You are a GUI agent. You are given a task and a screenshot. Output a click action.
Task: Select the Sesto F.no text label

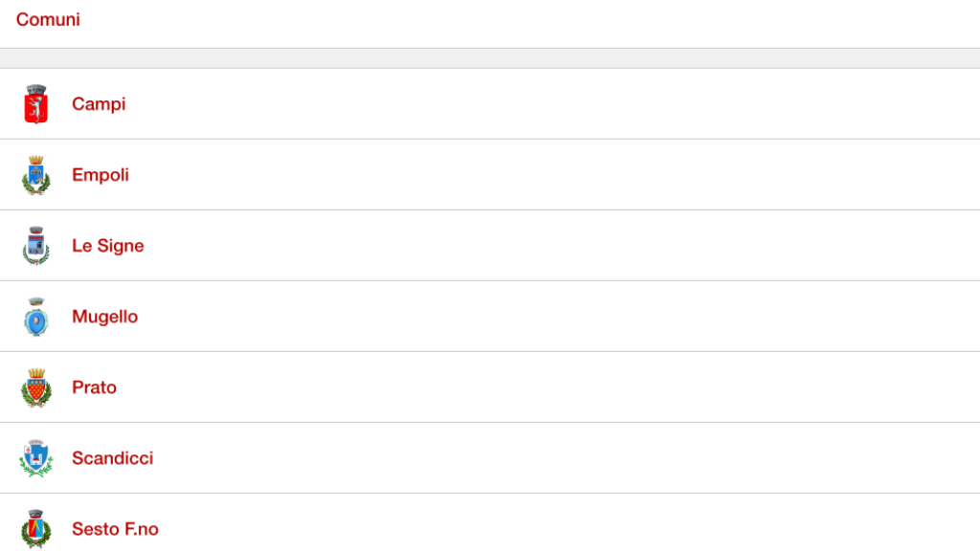point(116,529)
